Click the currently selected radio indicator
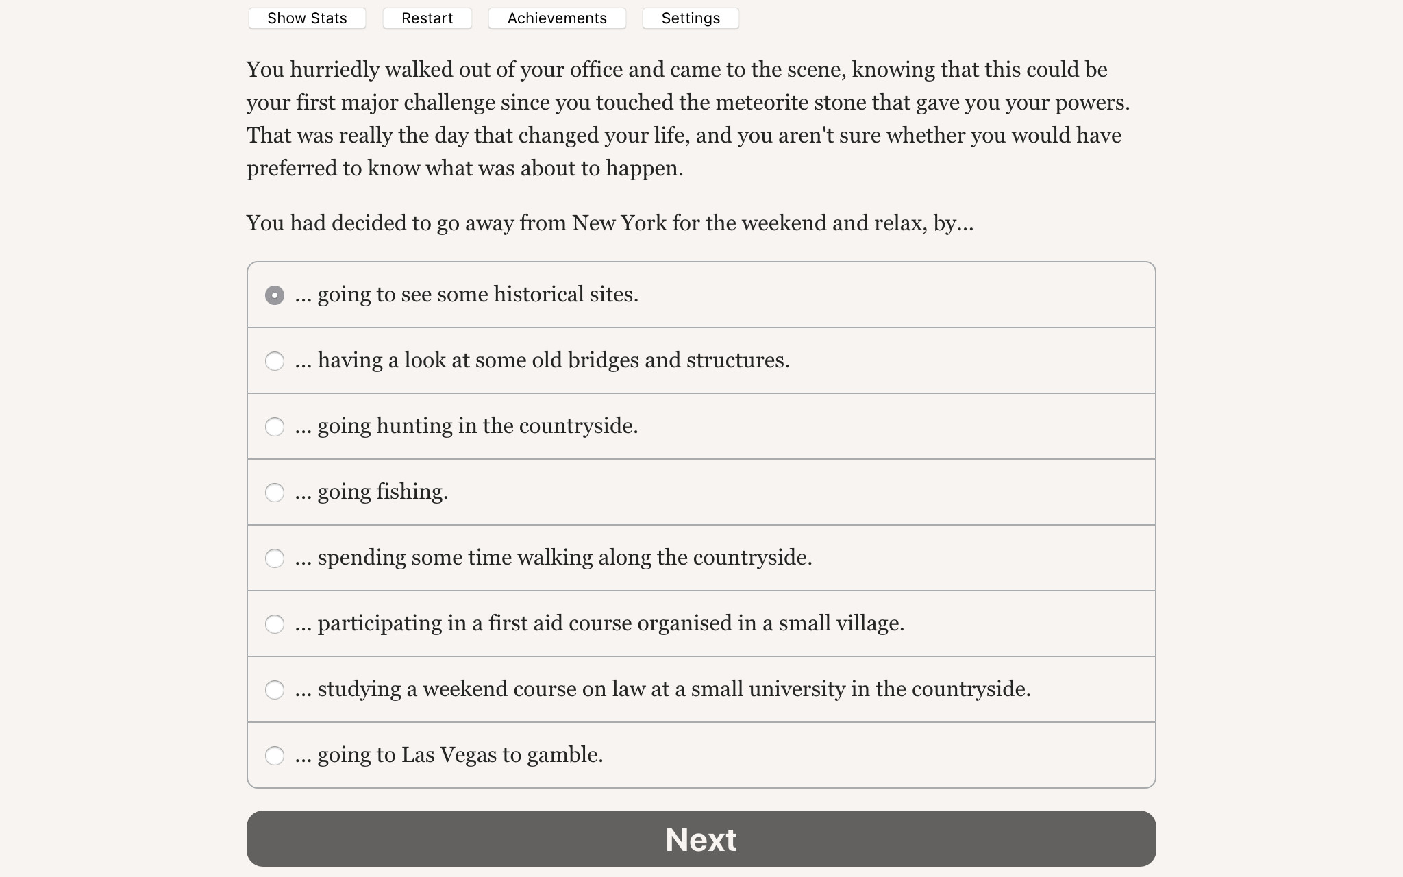1403x877 pixels. point(275,295)
